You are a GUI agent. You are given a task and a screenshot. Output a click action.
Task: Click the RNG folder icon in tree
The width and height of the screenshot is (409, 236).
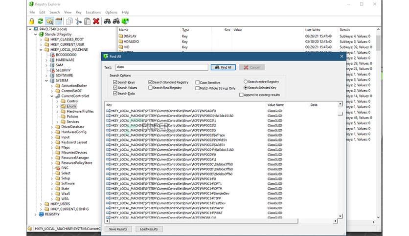58,168
